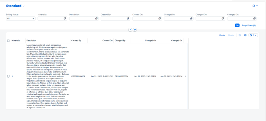Open value help icon for Changed By filter
266x121 pixels.
click(191, 19)
